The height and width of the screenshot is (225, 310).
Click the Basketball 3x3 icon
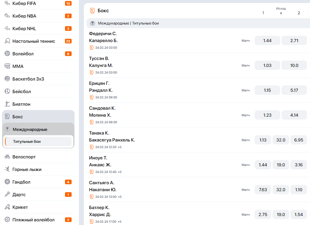click(x=7, y=79)
